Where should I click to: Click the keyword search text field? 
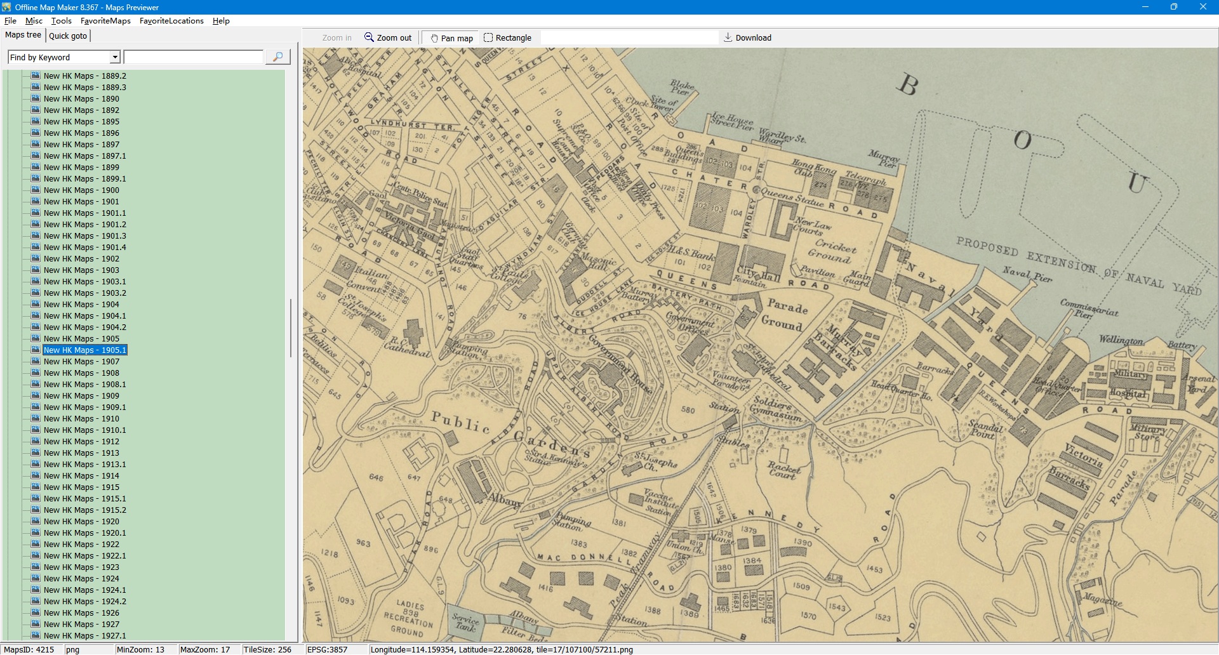point(194,57)
